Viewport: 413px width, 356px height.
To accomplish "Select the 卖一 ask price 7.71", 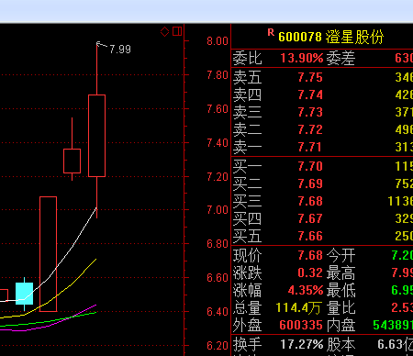I will coord(310,147).
